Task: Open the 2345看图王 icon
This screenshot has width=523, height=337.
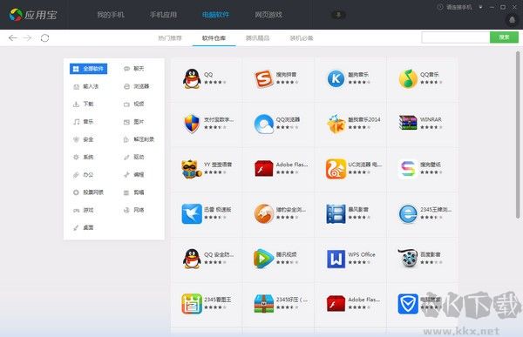Action: (x=192, y=304)
